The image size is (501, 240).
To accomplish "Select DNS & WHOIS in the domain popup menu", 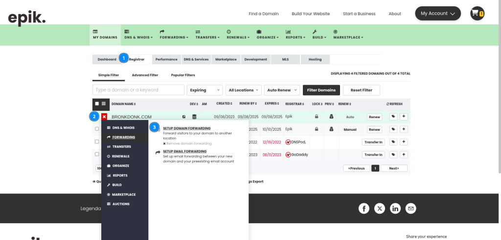I will (x=125, y=128).
